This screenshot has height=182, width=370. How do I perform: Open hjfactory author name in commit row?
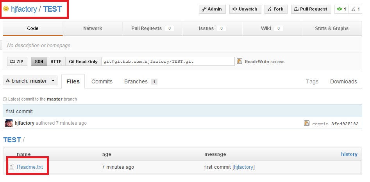pos(25,123)
